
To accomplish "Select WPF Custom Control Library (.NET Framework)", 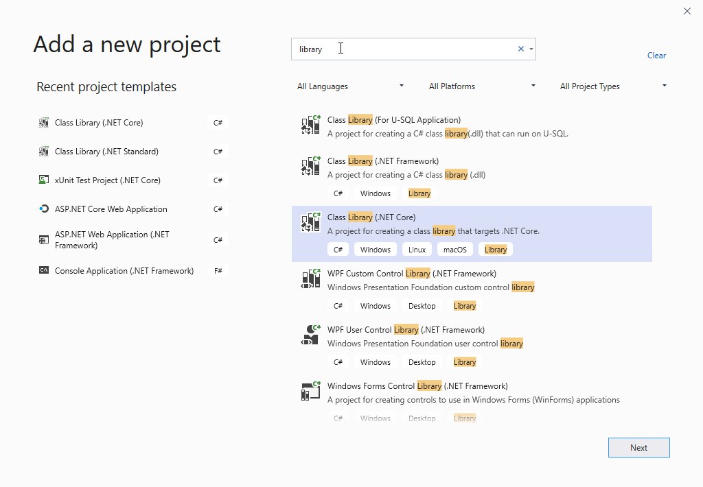I will pos(472,290).
